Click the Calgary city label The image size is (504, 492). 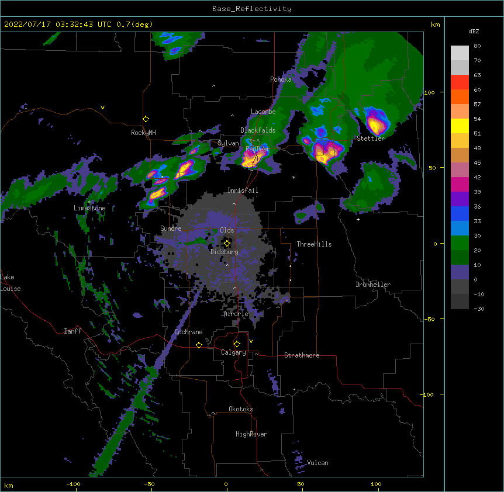click(x=234, y=352)
